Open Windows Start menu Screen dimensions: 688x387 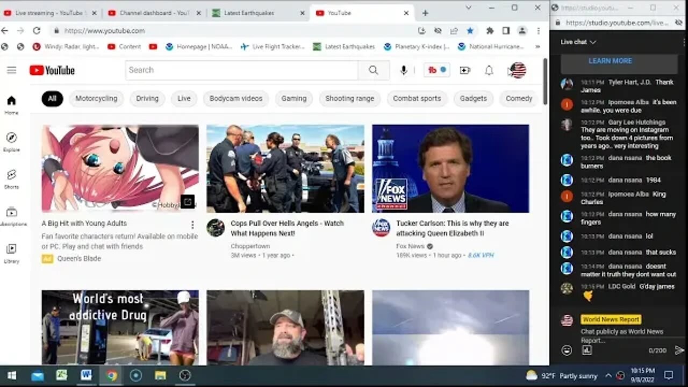(11, 375)
